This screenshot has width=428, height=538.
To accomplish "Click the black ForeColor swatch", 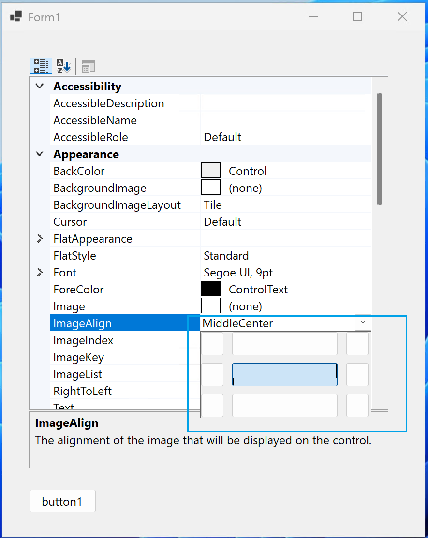I will click(x=210, y=288).
